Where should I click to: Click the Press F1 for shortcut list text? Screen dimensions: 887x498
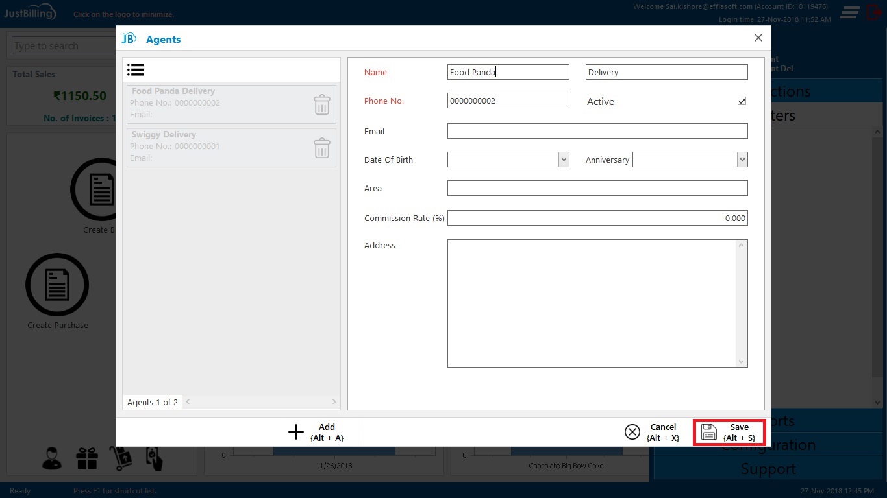(x=115, y=491)
